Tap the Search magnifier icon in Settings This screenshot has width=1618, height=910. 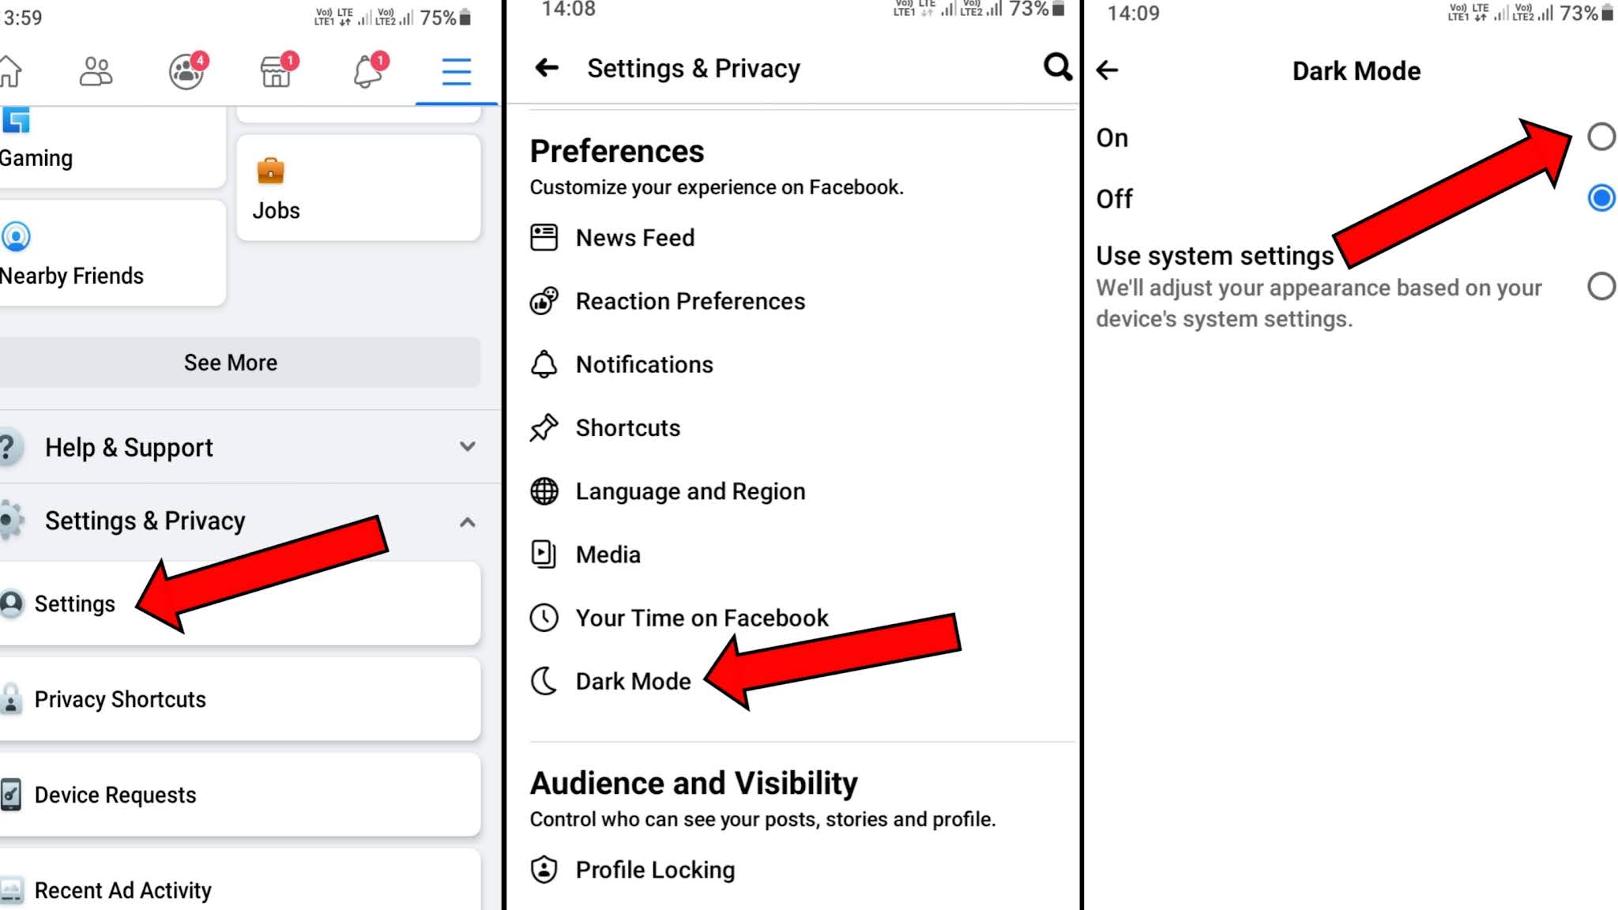[x=1055, y=66]
